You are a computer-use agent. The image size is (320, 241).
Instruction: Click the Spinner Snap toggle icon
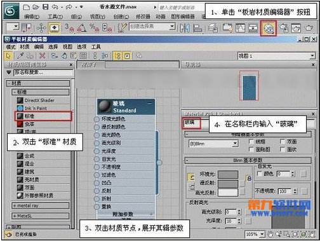107,28
